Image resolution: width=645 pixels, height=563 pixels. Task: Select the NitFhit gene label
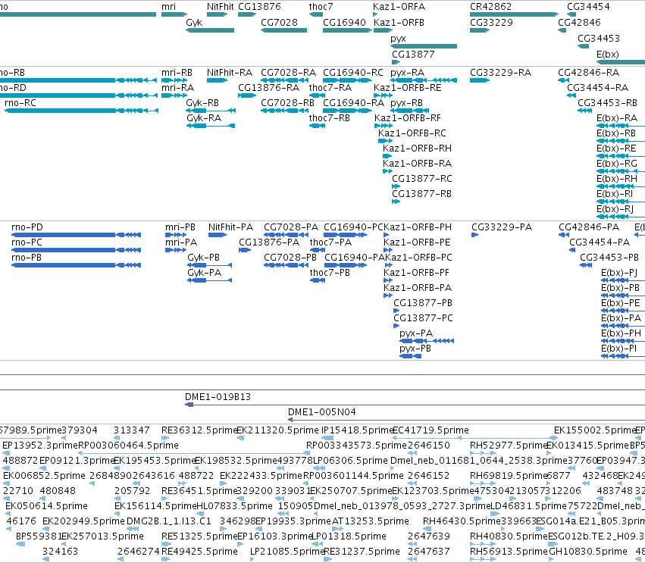tap(220, 7)
